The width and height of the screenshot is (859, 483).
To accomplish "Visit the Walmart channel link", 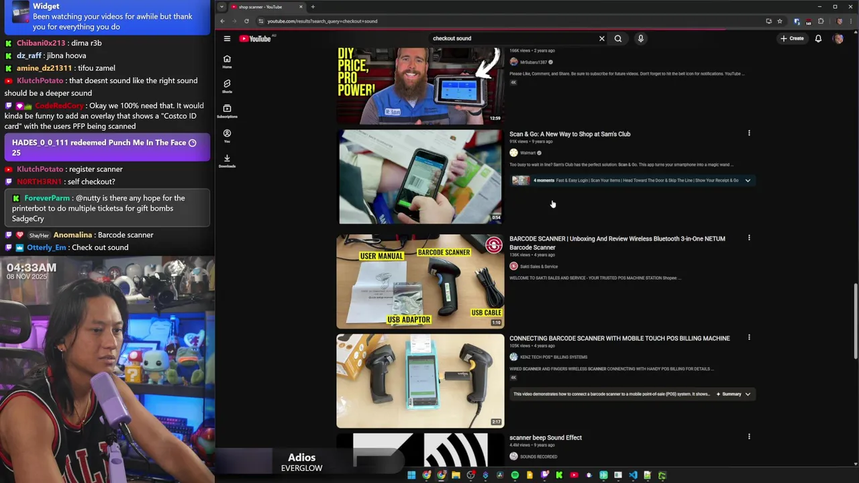I will [x=528, y=153].
